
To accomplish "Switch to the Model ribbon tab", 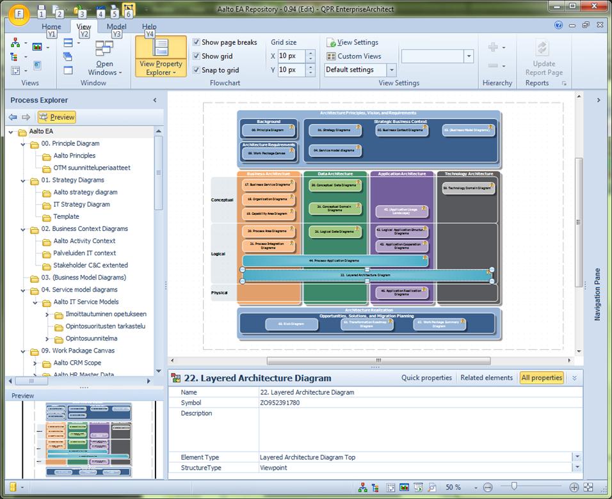I will click(x=117, y=26).
